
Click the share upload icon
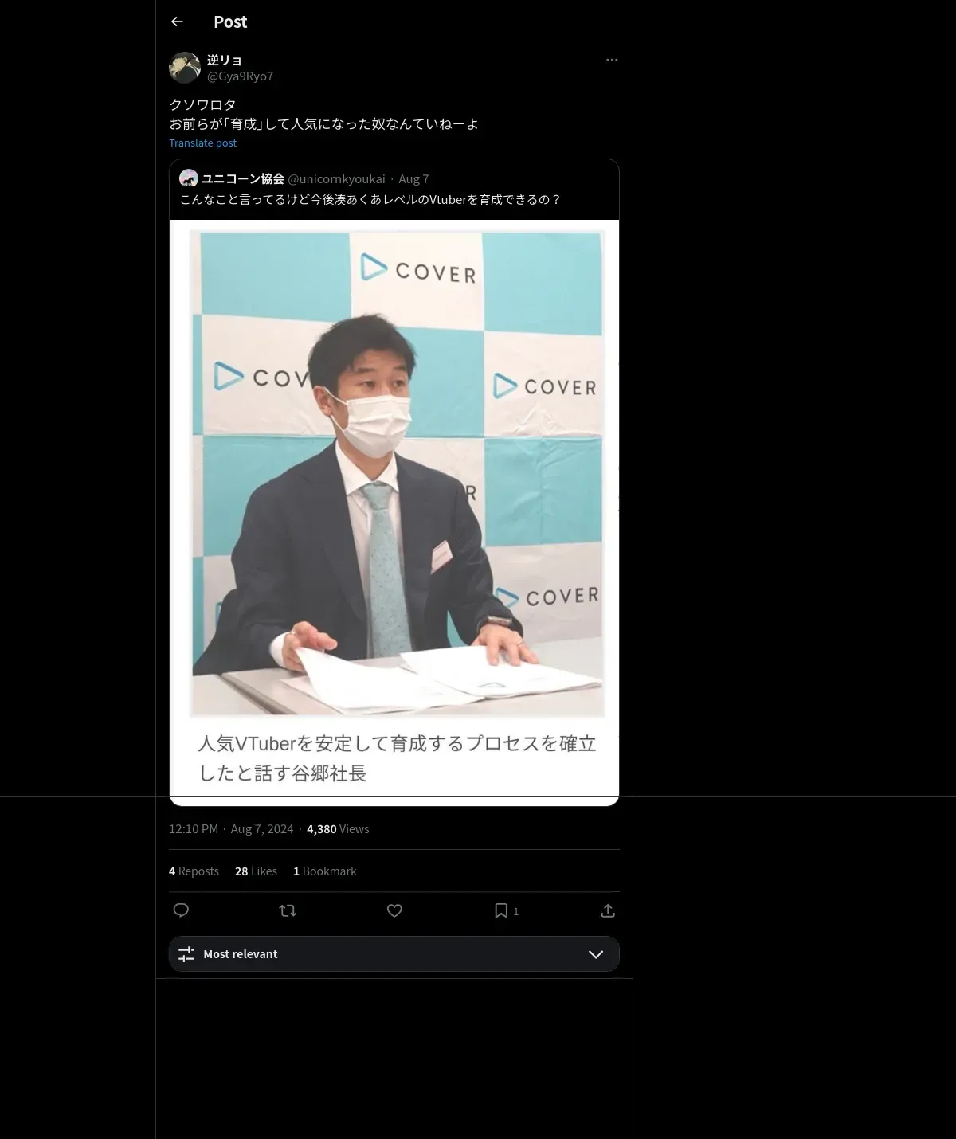tap(608, 910)
